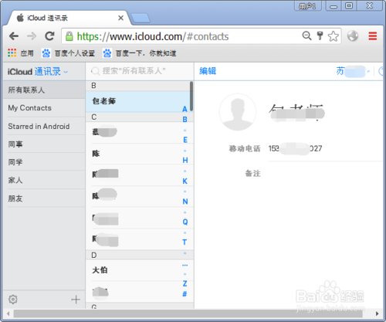This screenshot has height=322, width=386.
Task: Bookmark this page with the star icon
Action: (x=334, y=36)
